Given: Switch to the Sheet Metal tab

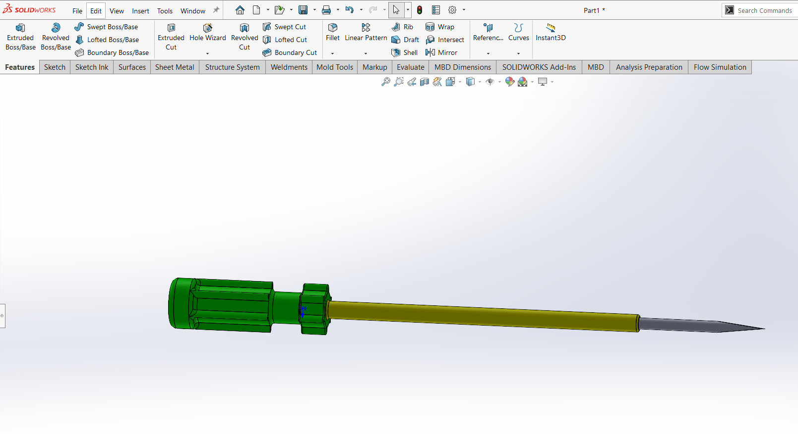Looking at the screenshot, I should [x=175, y=67].
